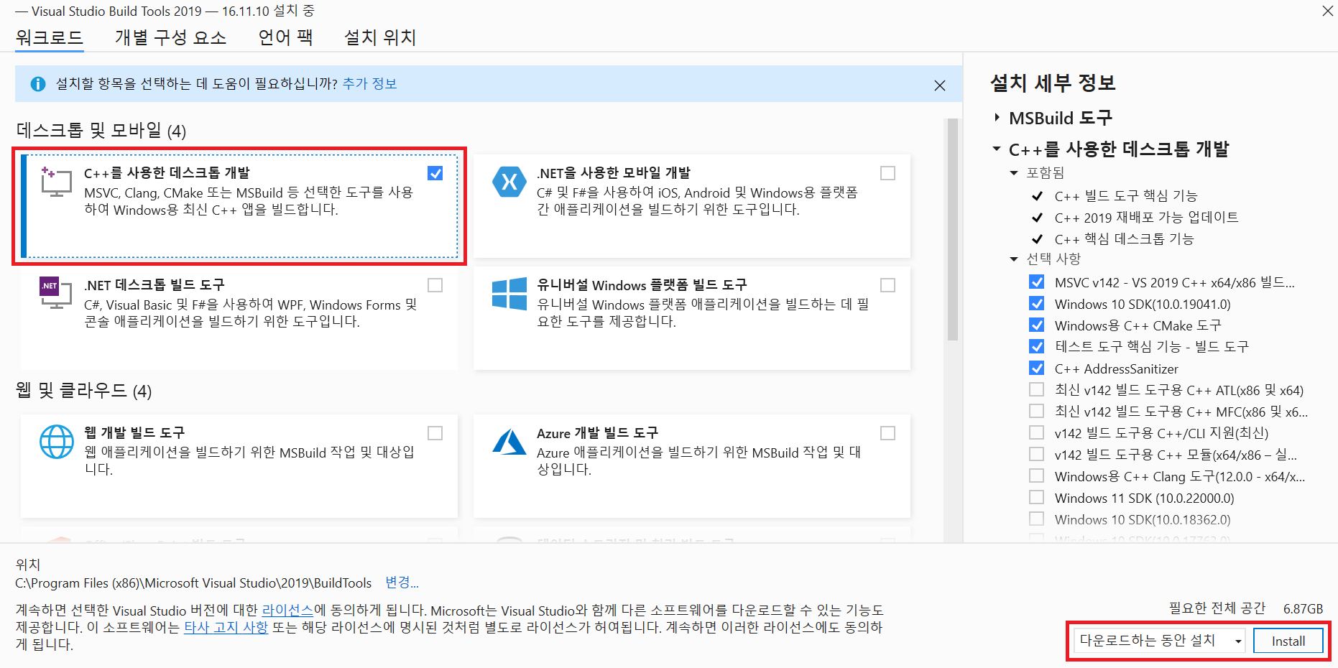Check the .NET을 사용한 모바일 개발 checkbox
1338x668 pixels.
click(x=887, y=173)
